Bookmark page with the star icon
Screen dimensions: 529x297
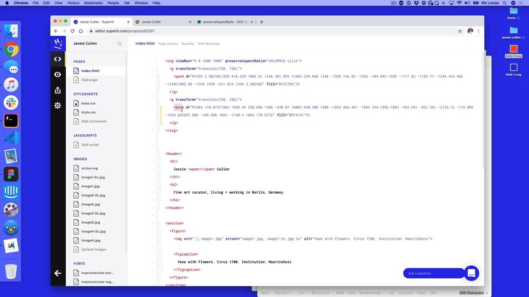tap(459, 31)
